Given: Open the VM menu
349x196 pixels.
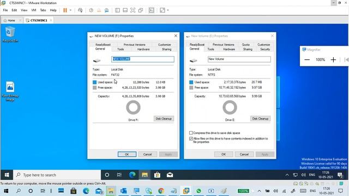Looking at the screenshot, I should pos(34,10).
